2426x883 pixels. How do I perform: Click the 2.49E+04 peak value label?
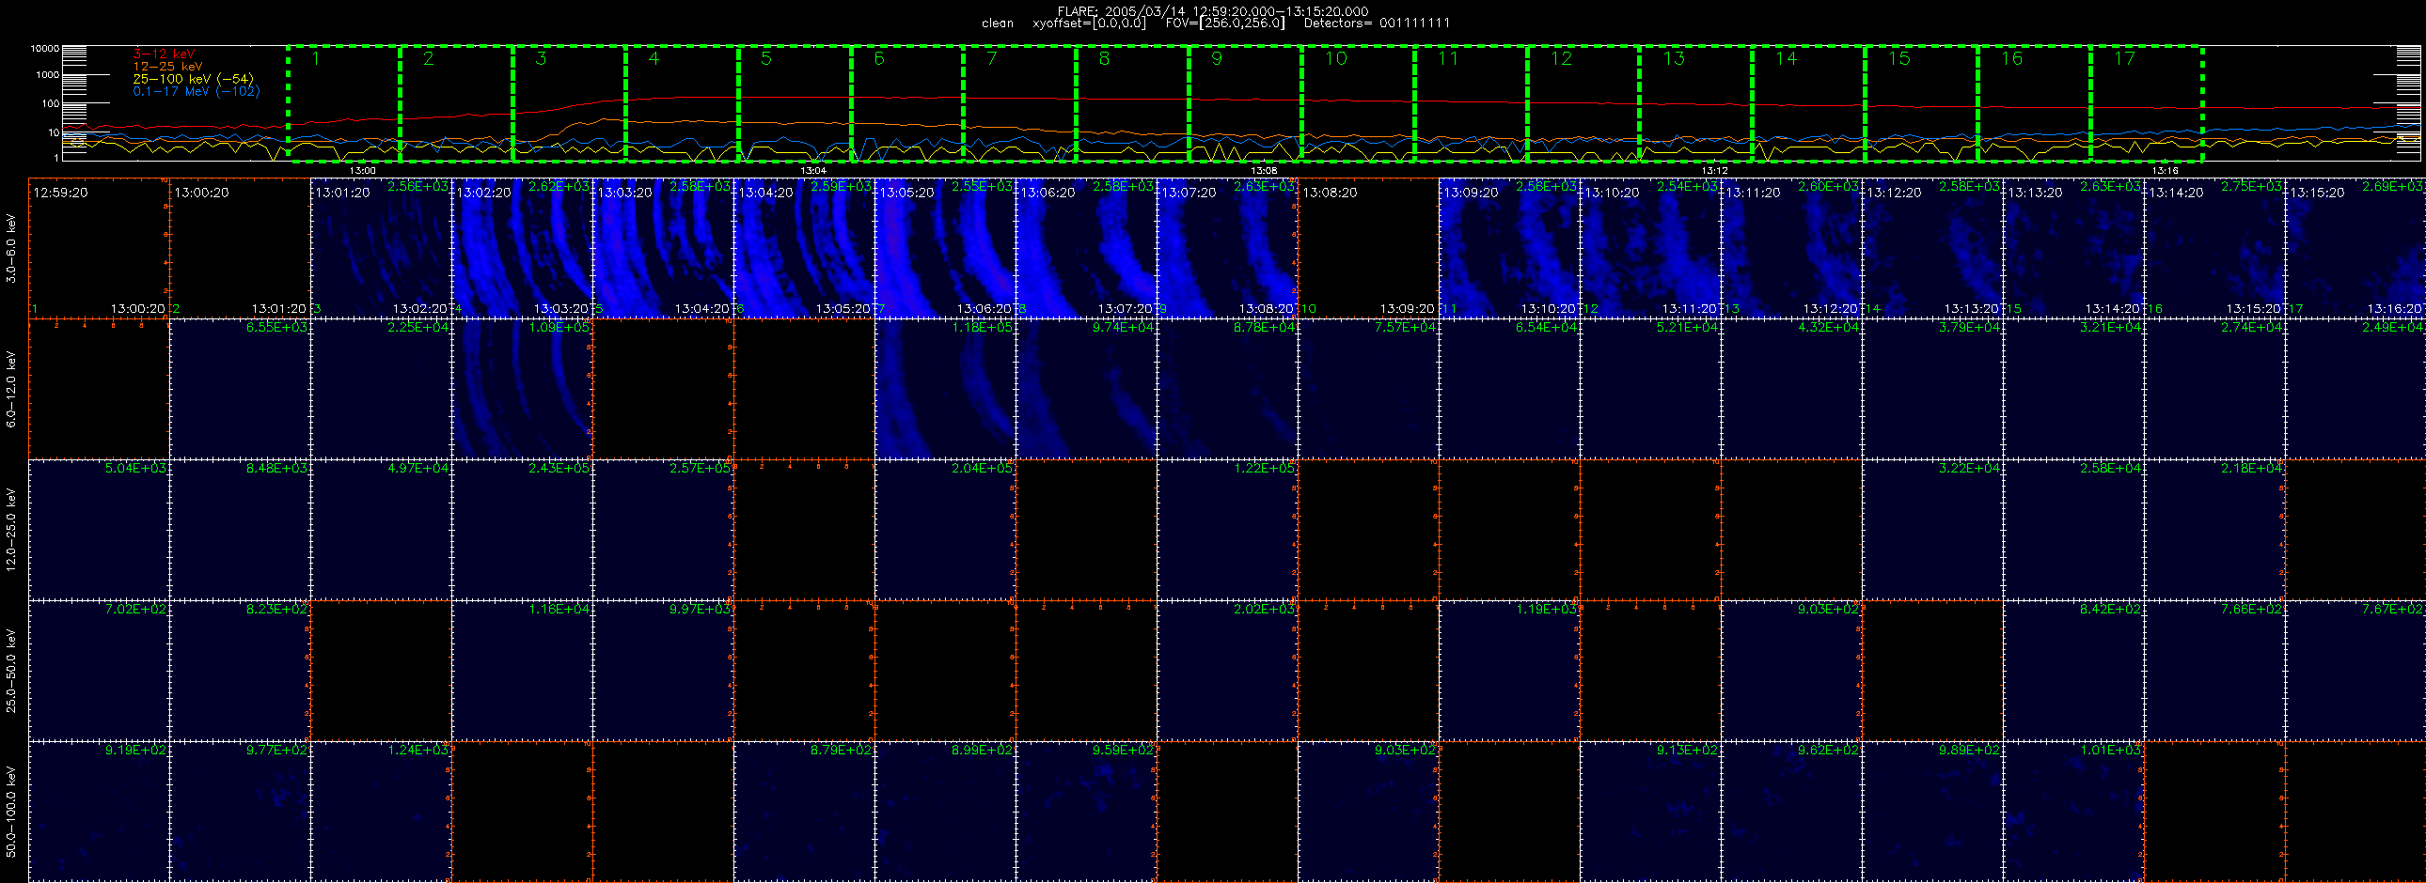coord(2393,327)
